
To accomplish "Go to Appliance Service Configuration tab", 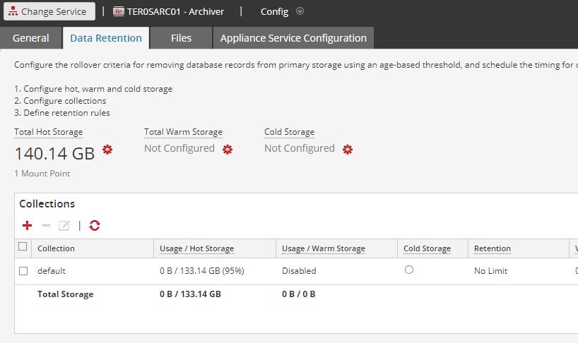I will (293, 38).
